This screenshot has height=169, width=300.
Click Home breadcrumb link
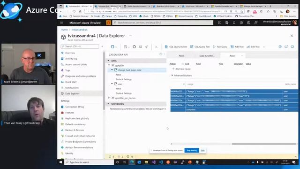coord(64,30)
